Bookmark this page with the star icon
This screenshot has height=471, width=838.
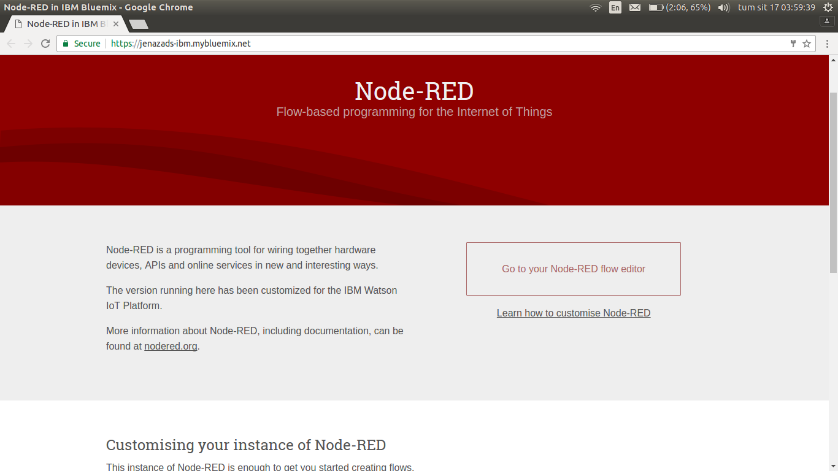point(807,44)
